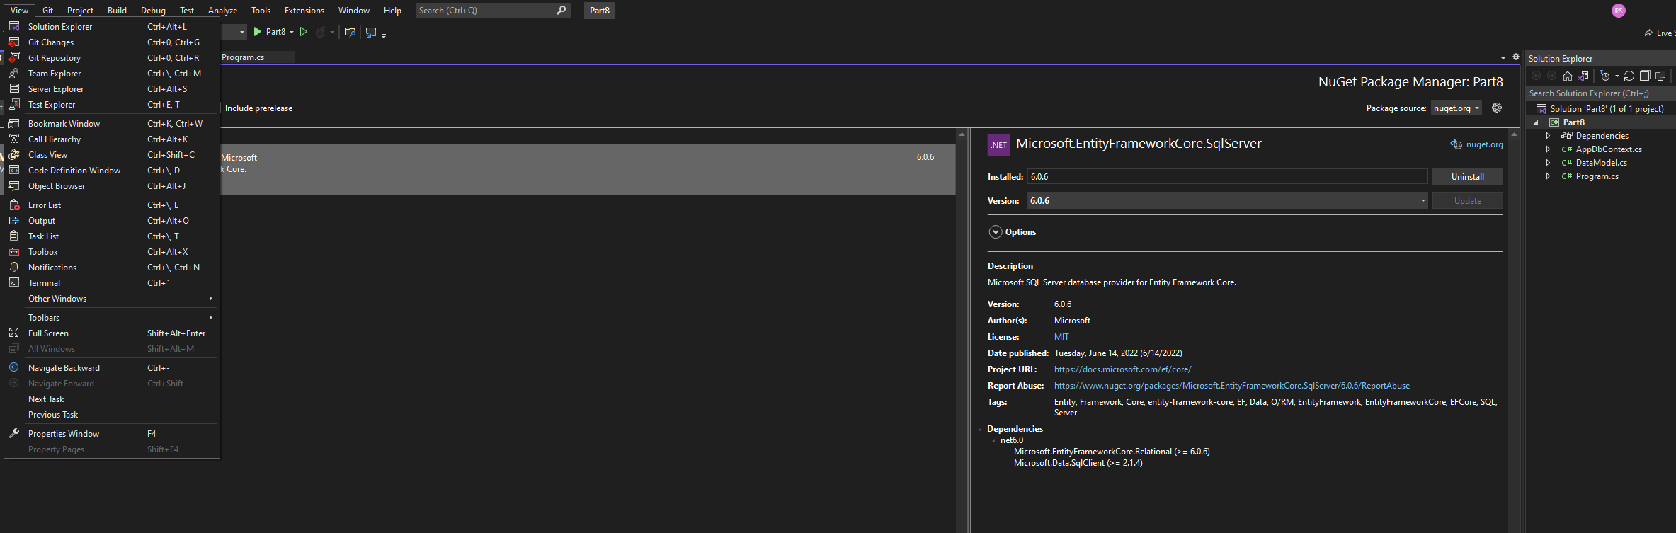Screen dimensions: 1676x533
Task: Start without debugging using the outlined play icon
Action: pos(304,32)
